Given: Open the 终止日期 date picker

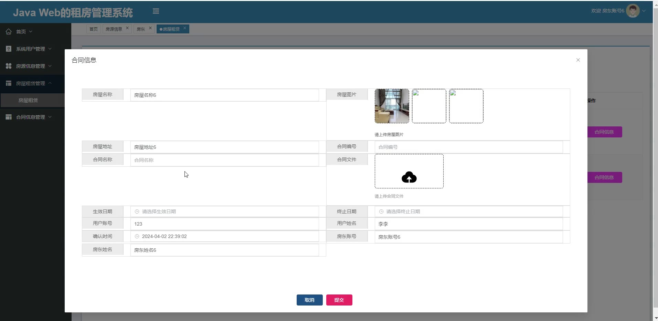Looking at the screenshot, I should (469, 211).
